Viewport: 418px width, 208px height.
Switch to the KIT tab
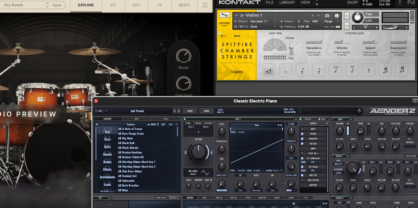pyautogui.click(x=113, y=5)
